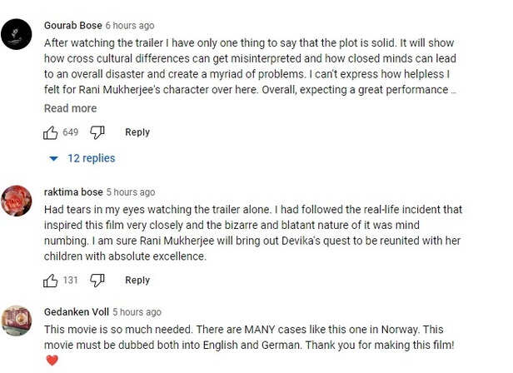Reply to Gourab Bose's comment
The width and height of the screenshot is (513, 373).
click(137, 132)
